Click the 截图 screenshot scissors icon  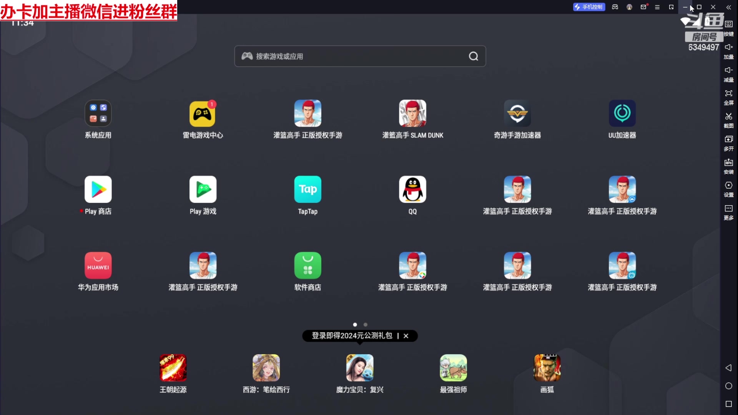728,117
